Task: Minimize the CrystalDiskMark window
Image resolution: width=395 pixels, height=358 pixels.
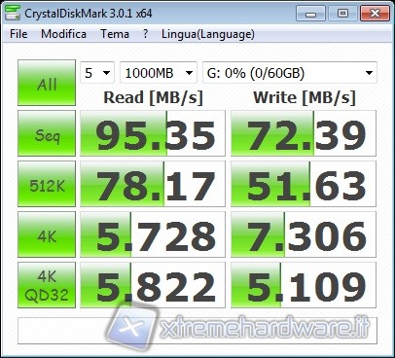Action: [310, 14]
